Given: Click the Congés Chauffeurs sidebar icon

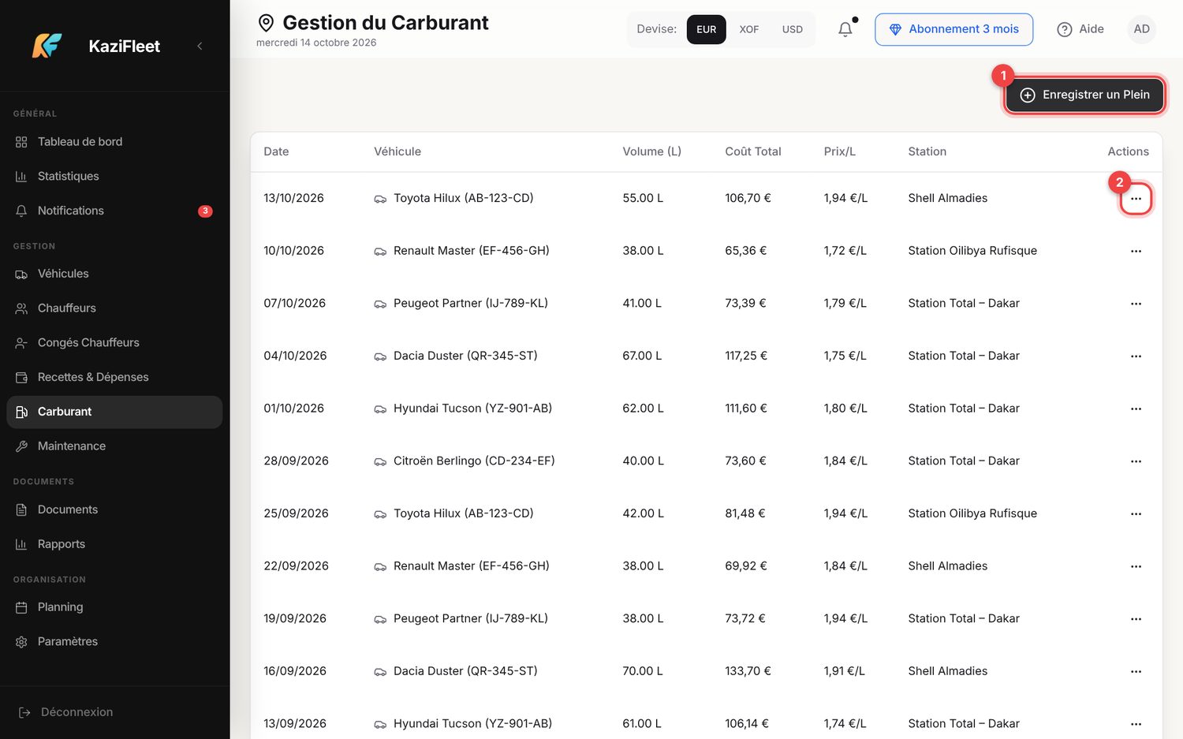Looking at the screenshot, I should pos(21,343).
